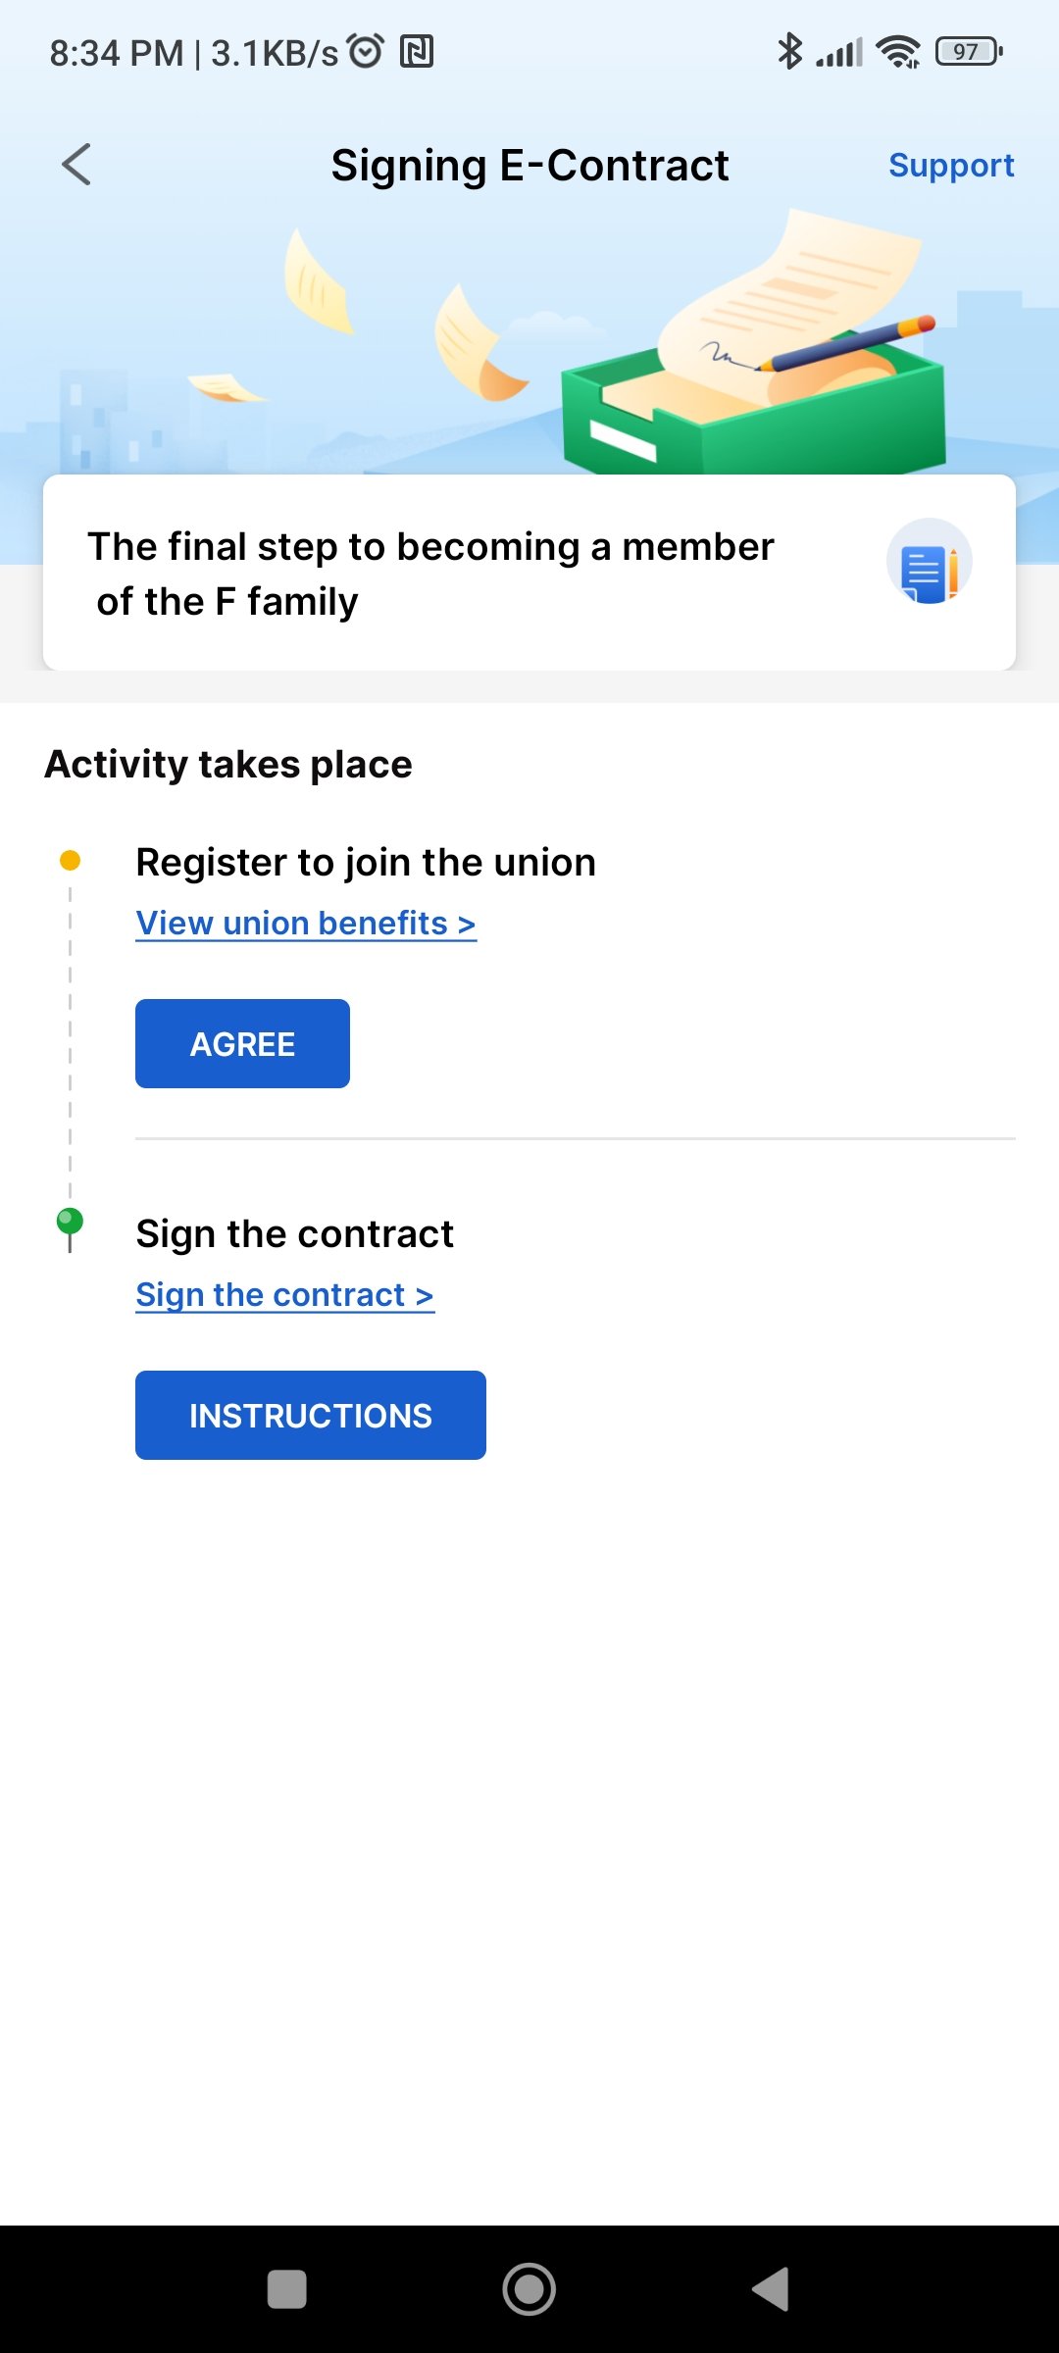Tap the Android recent apps square

click(286, 2289)
